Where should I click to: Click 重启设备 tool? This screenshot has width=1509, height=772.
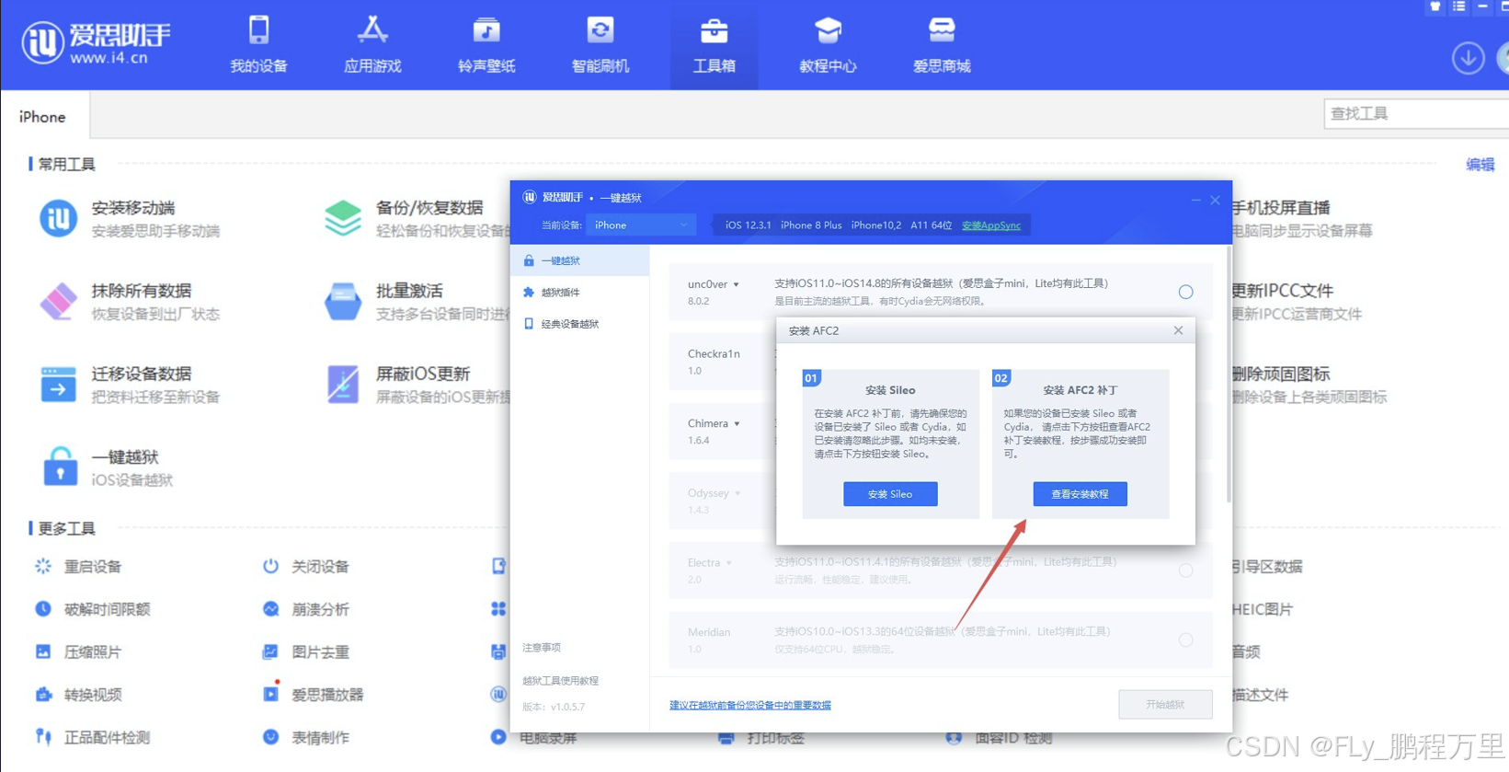[x=78, y=566]
